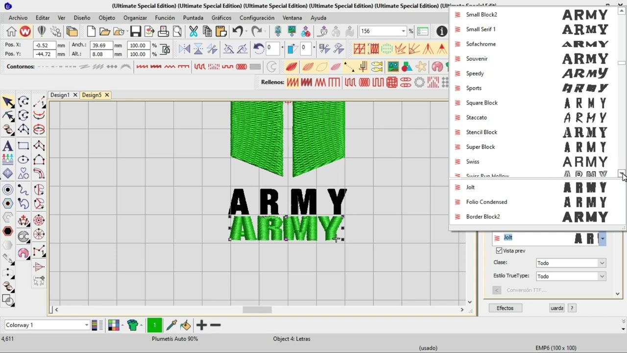Click the question mark help button
The image size is (627, 353).
(572, 308)
